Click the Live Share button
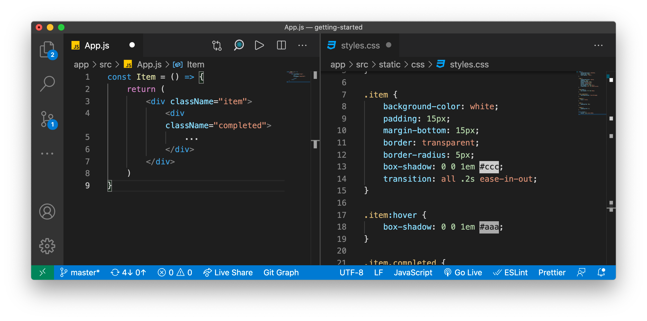 tap(228, 273)
